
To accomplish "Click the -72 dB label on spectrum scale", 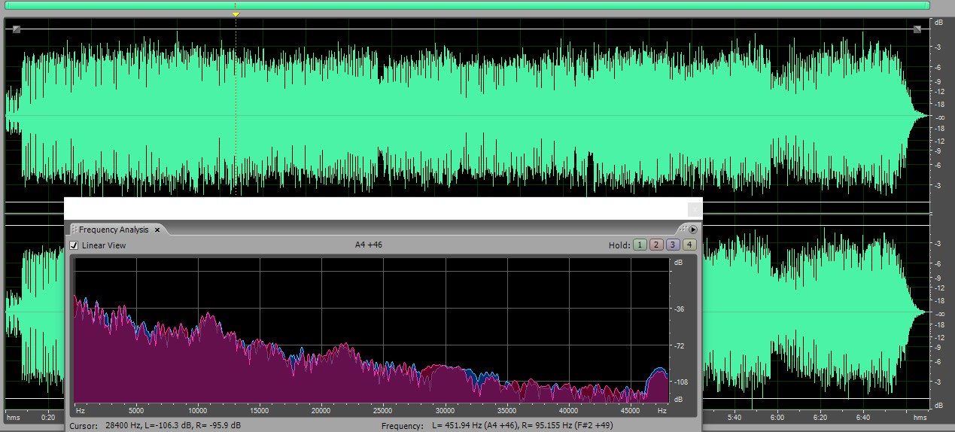I will tap(678, 345).
